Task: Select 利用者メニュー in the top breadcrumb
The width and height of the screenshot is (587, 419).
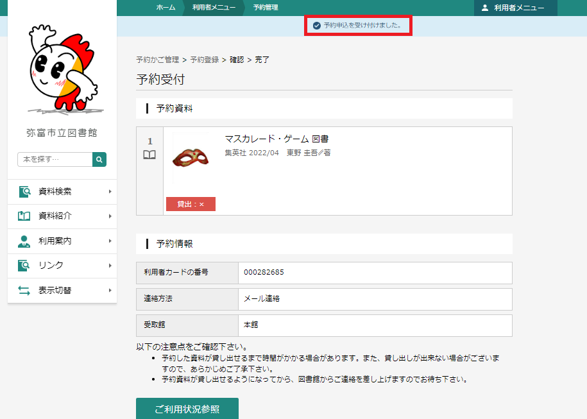Action: click(x=214, y=8)
